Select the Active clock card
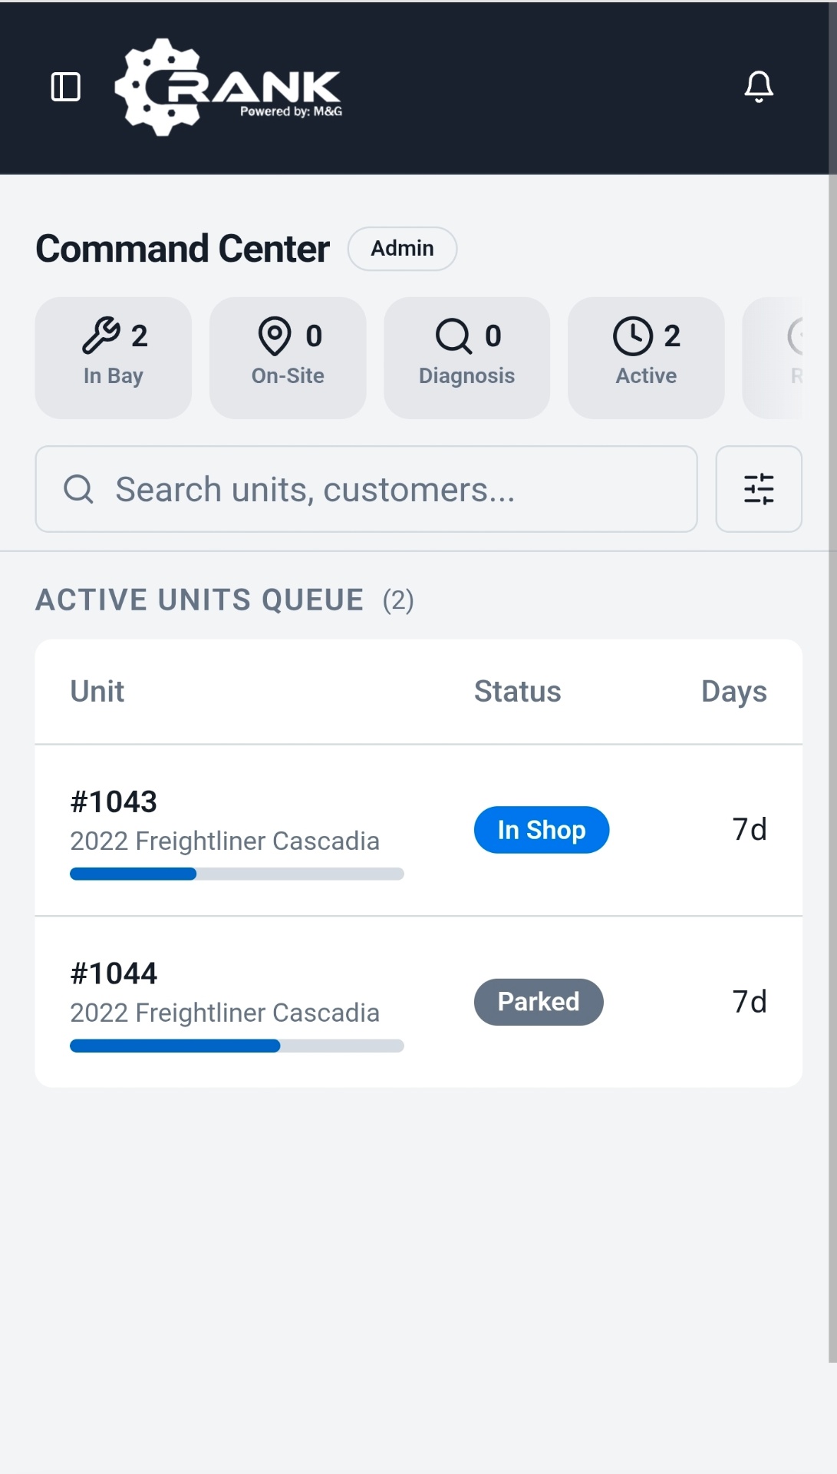This screenshot has height=1474, width=837. (646, 358)
